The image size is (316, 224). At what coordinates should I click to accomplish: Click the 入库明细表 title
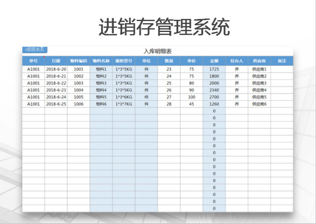pos(158,51)
